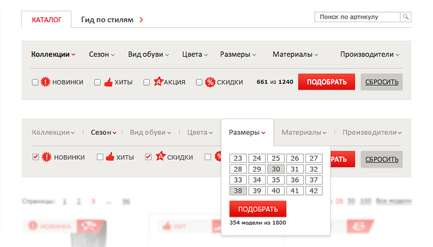Select size 42
The image size is (433, 247).
(x=314, y=191)
